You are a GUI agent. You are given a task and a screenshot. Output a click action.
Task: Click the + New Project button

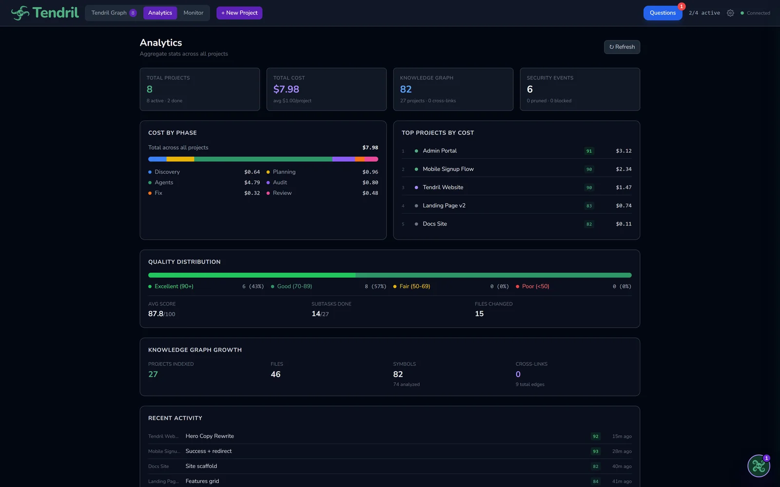point(239,13)
